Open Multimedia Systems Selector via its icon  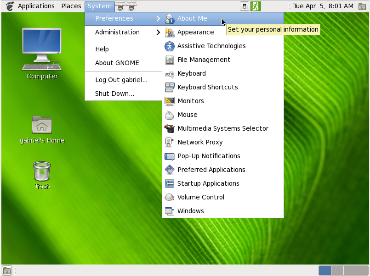click(x=170, y=128)
